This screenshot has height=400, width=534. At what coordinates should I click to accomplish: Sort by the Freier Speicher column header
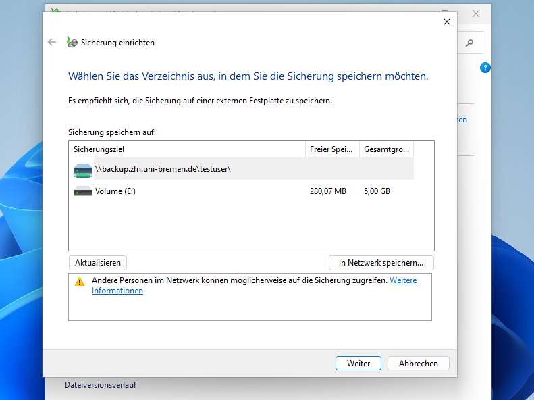pyautogui.click(x=332, y=149)
